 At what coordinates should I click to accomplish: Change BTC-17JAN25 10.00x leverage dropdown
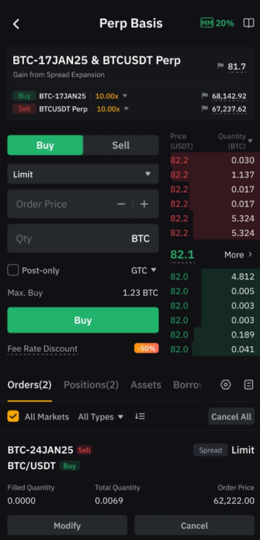111,96
